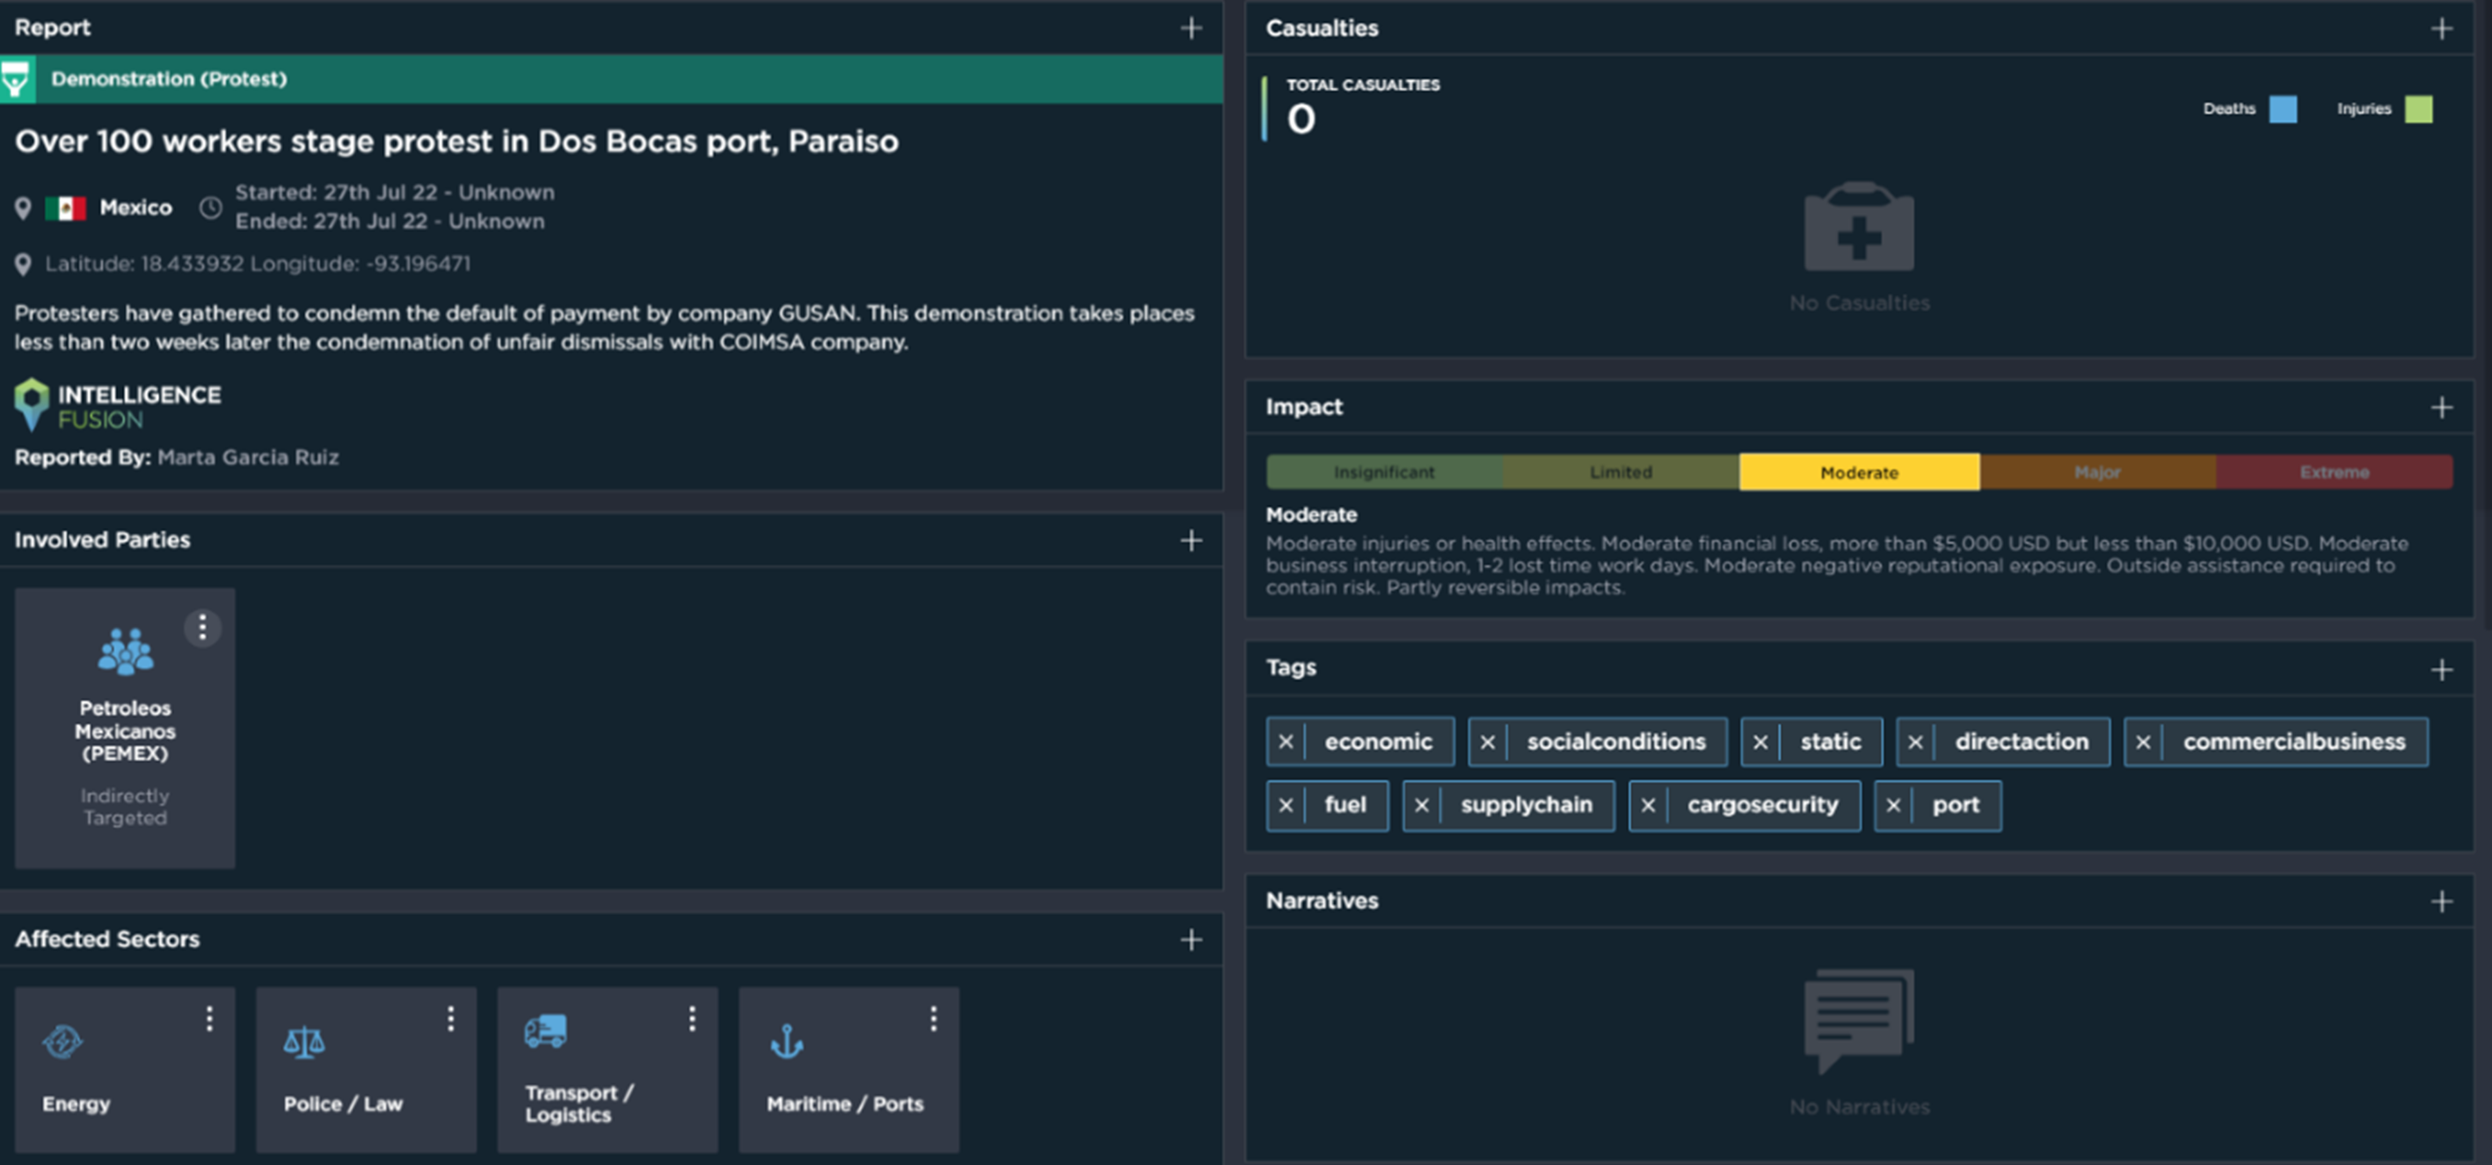Select Insignificant impact level
Screen dimensions: 2492x1165
pyautogui.click(x=1384, y=472)
